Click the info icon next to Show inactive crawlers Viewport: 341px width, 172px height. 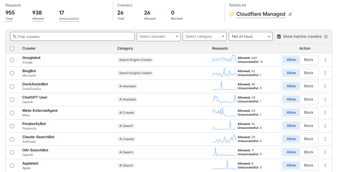326,37
